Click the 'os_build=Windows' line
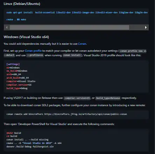The width and height of the screenshot is (155, 154). 17,71
